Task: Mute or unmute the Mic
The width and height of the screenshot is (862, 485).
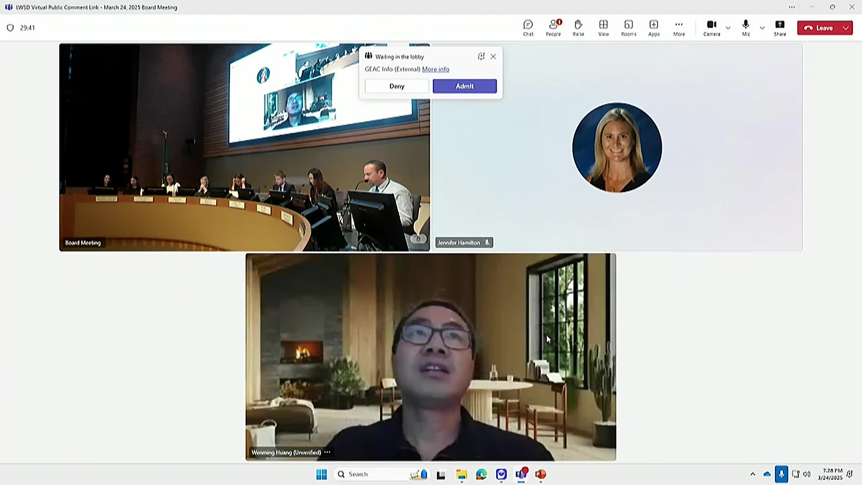Action: (x=746, y=28)
